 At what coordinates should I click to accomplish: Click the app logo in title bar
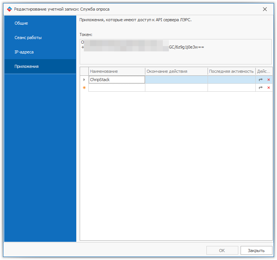pyautogui.click(x=9, y=9)
